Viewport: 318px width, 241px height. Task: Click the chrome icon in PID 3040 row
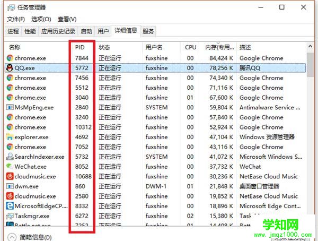pos(10,98)
